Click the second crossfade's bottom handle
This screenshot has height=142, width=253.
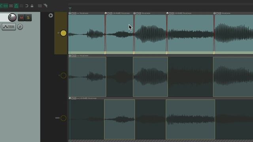[x=134, y=52]
